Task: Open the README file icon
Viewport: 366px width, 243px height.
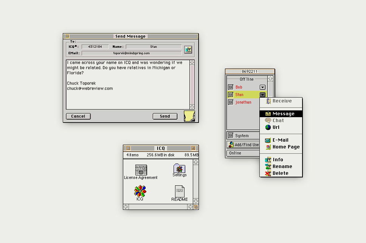Action: coord(180,191)
